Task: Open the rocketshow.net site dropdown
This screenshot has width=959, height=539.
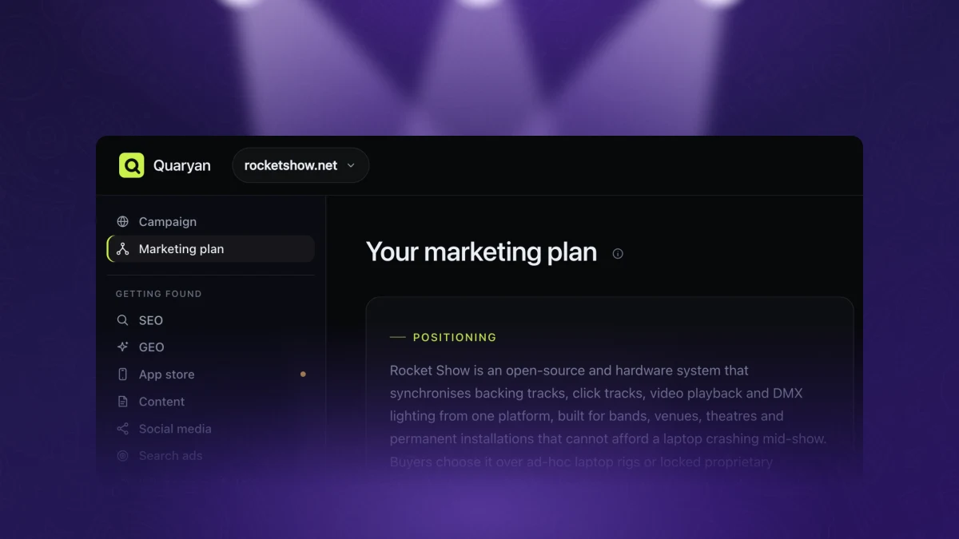Action: click(x=300, y=165)
